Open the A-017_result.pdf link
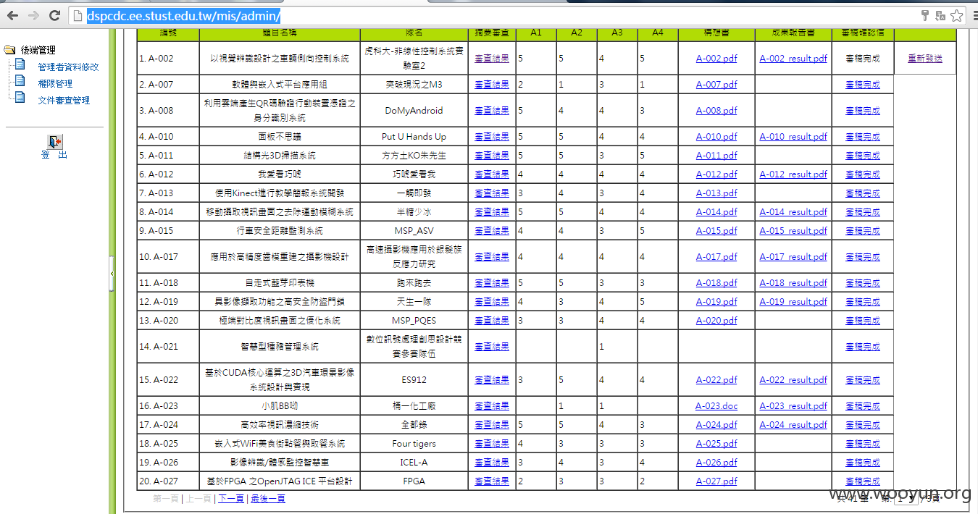The width and height of the screenshot is (978, 514). pyautogui.click(x=793, y=257)
